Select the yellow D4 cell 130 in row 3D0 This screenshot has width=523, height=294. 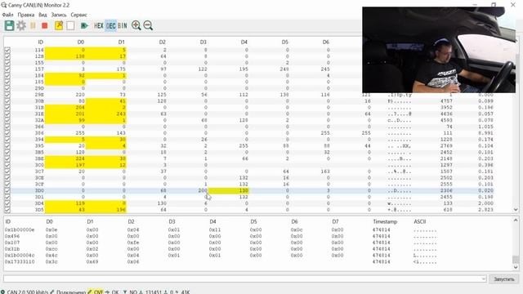point(229,190)
